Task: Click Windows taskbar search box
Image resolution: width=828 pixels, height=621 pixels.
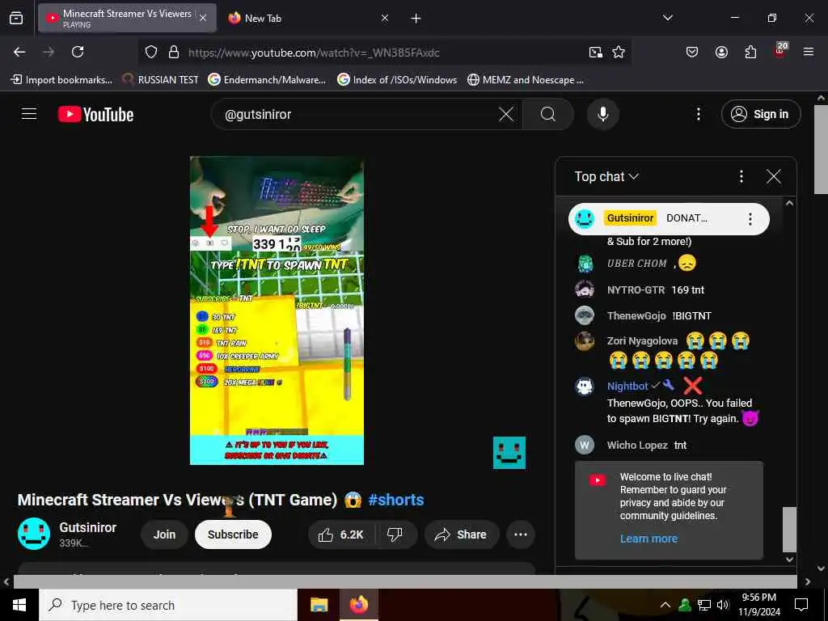Action: coord(168,605)
